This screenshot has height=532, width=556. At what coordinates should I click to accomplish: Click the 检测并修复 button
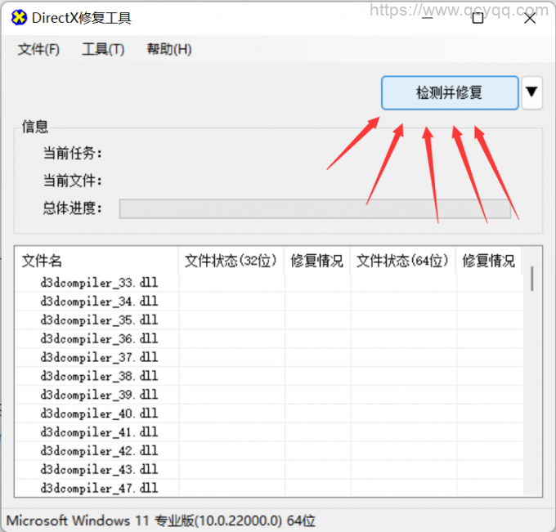pos(449,92)
